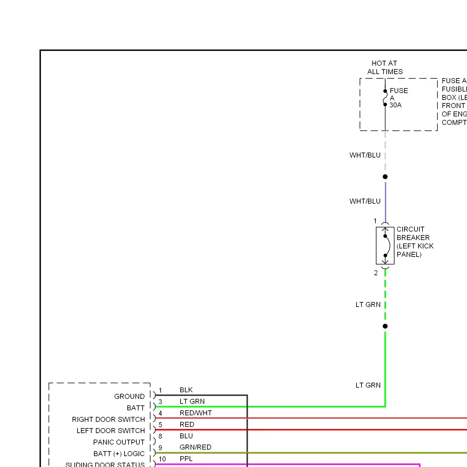Screen dimensions: 467x467
Task: Select the CIRCUIT BREAKER (LEFT KICK PANEL) label
Action: pyautogui.click(x=415, y=242)
